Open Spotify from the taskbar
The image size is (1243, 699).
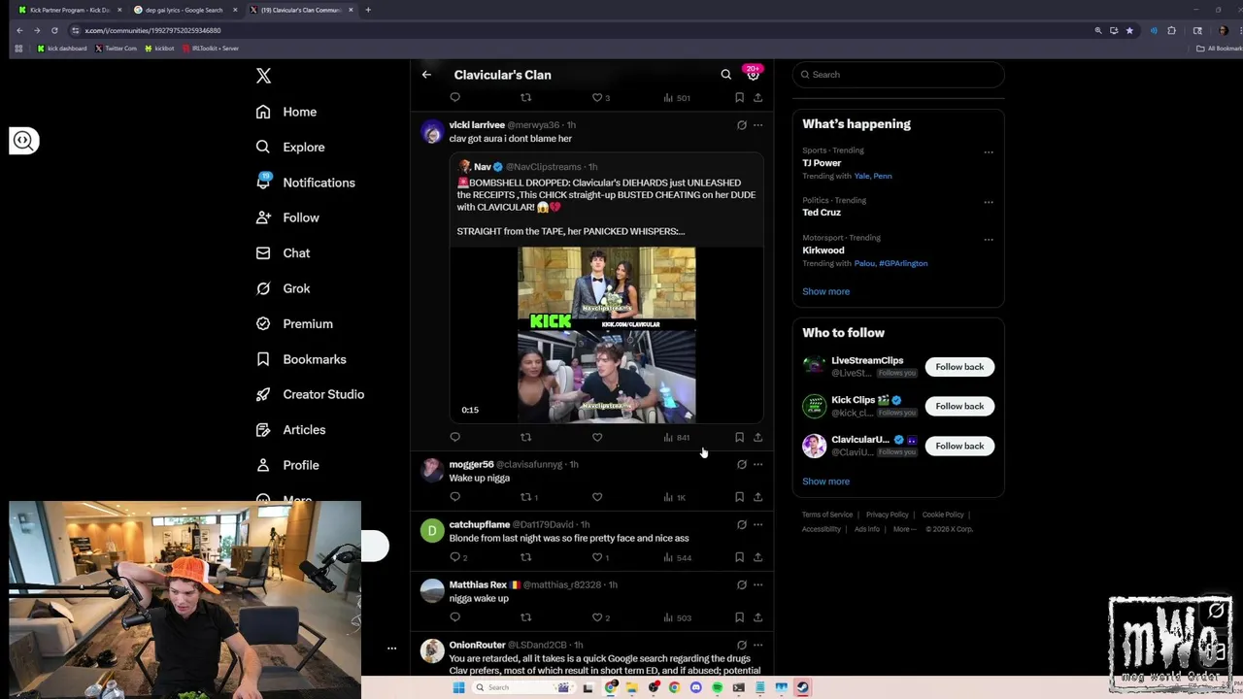click(x=717, y=687)
